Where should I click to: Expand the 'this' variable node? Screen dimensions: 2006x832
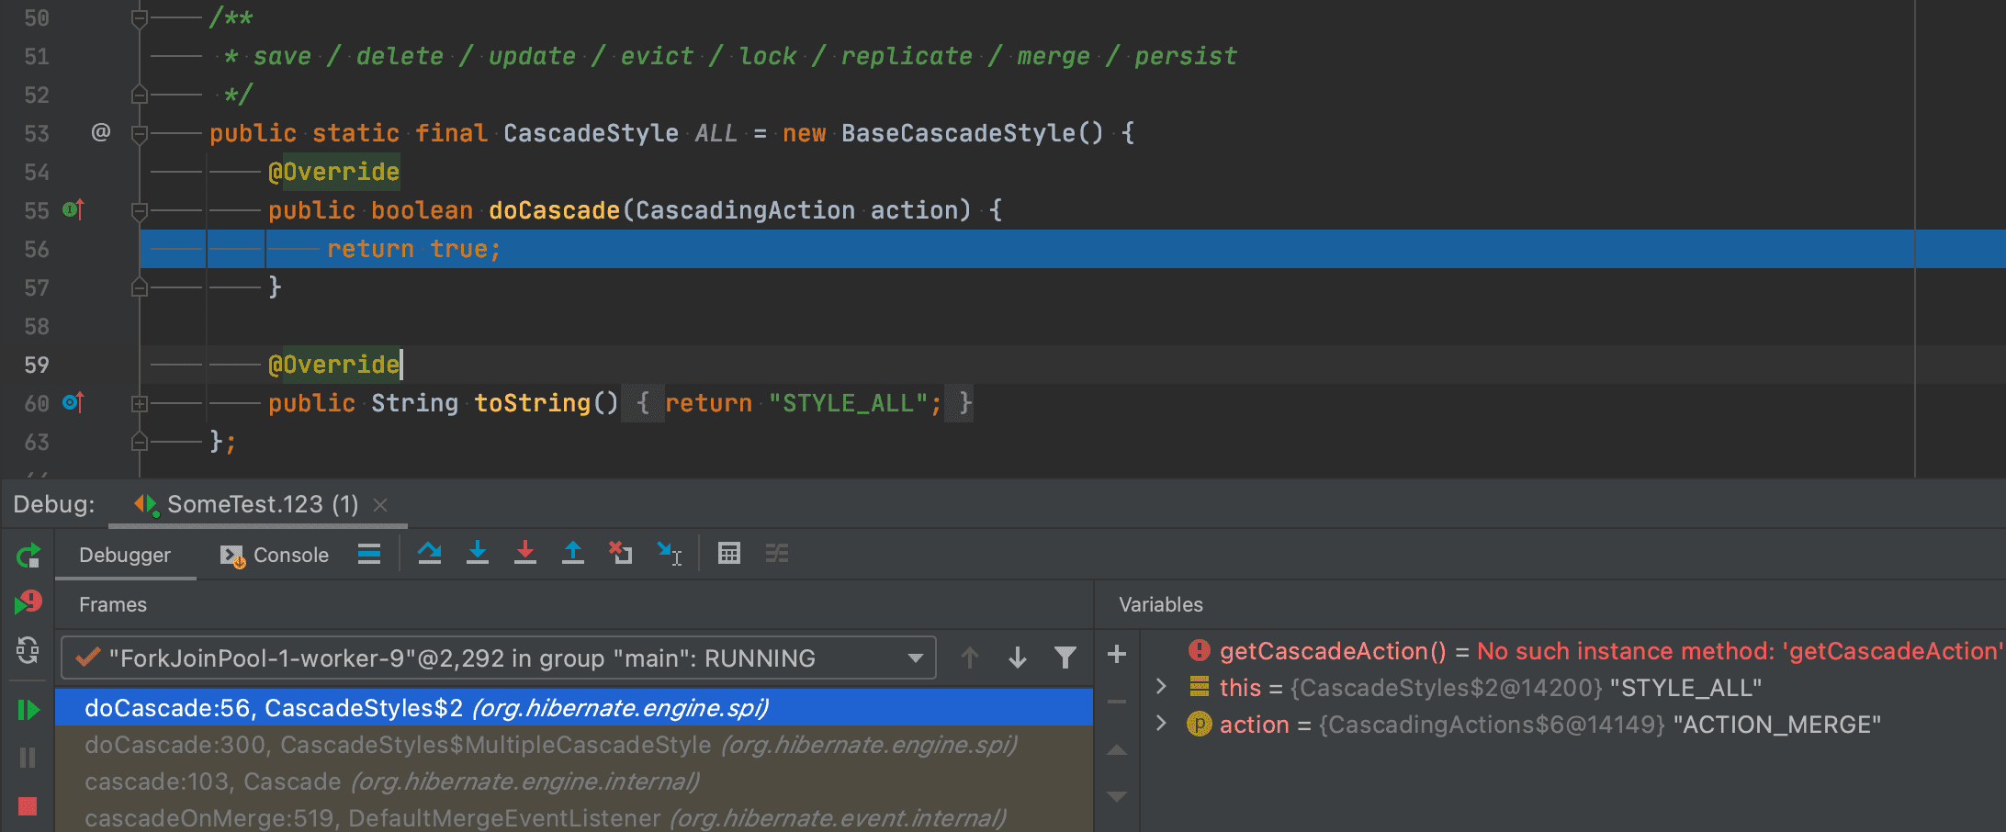[x=1161, y=687]
